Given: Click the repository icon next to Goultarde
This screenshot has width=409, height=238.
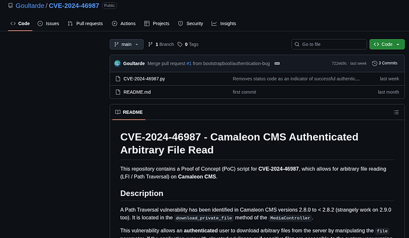Looking at the screenshot, I should click(11, 6).
